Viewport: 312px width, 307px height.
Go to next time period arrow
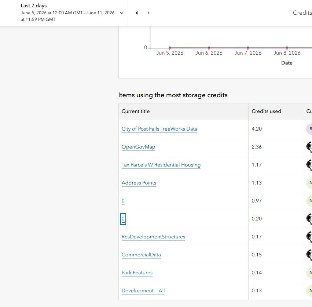(x=148, y=13)
